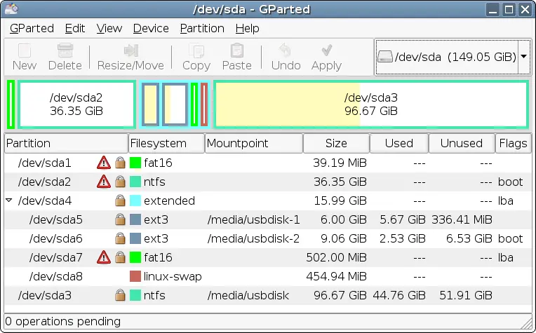
Task: Click the cyan extended color swatch for sda4
Action: pos(135,201)
